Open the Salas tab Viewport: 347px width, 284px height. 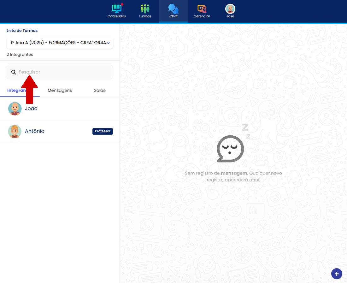pyautogui.click(x=99, y=91)
